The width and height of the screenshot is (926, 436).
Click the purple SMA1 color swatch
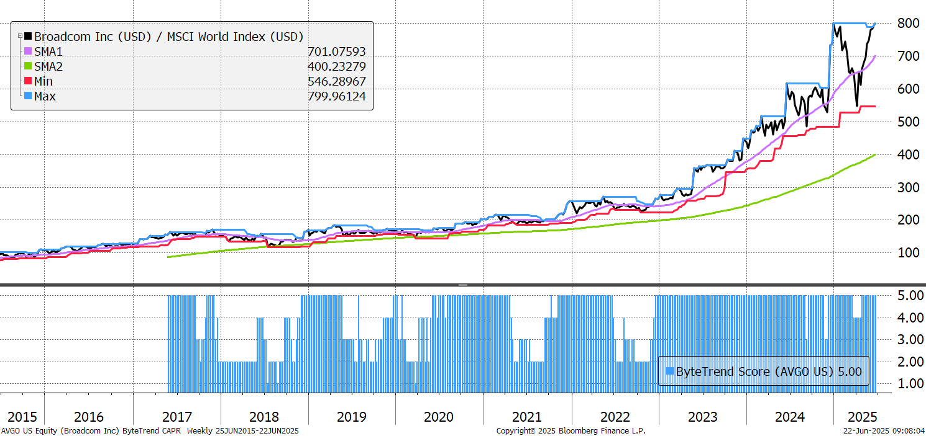[28, 51]
